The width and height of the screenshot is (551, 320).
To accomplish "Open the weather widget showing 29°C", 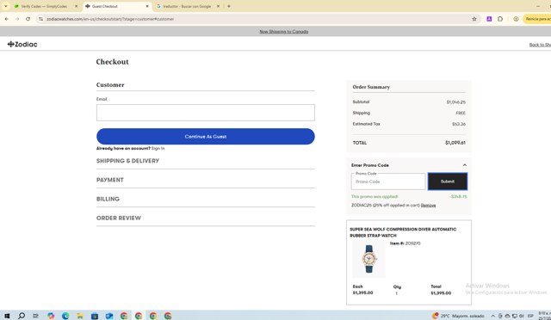I will point(458,316).
